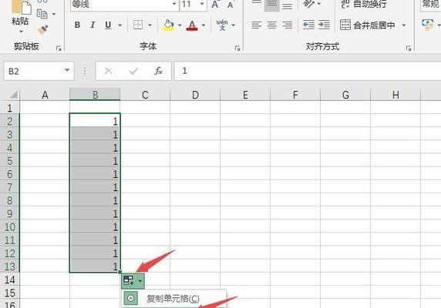The image size is (441, 308).
Task: Select column D header
Action: 195,95
